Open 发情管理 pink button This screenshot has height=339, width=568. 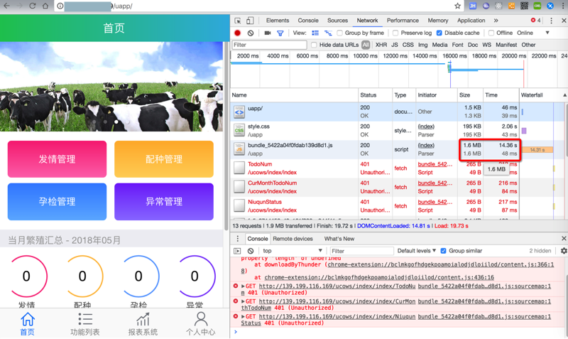pos(58,159)
